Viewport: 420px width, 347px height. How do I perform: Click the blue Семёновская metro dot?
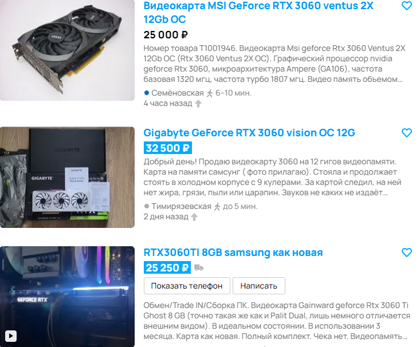[147, 93]
